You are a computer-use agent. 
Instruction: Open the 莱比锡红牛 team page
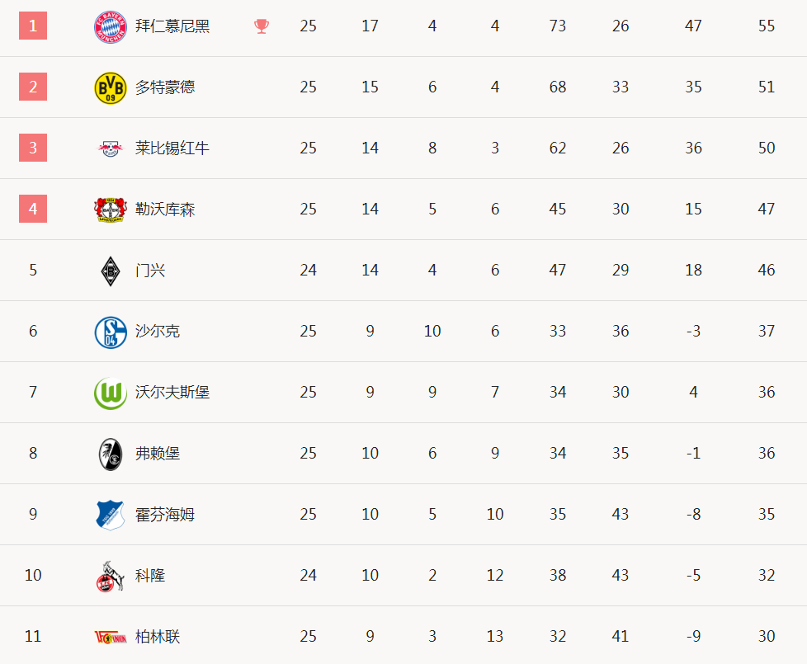(x=172, y=148)
